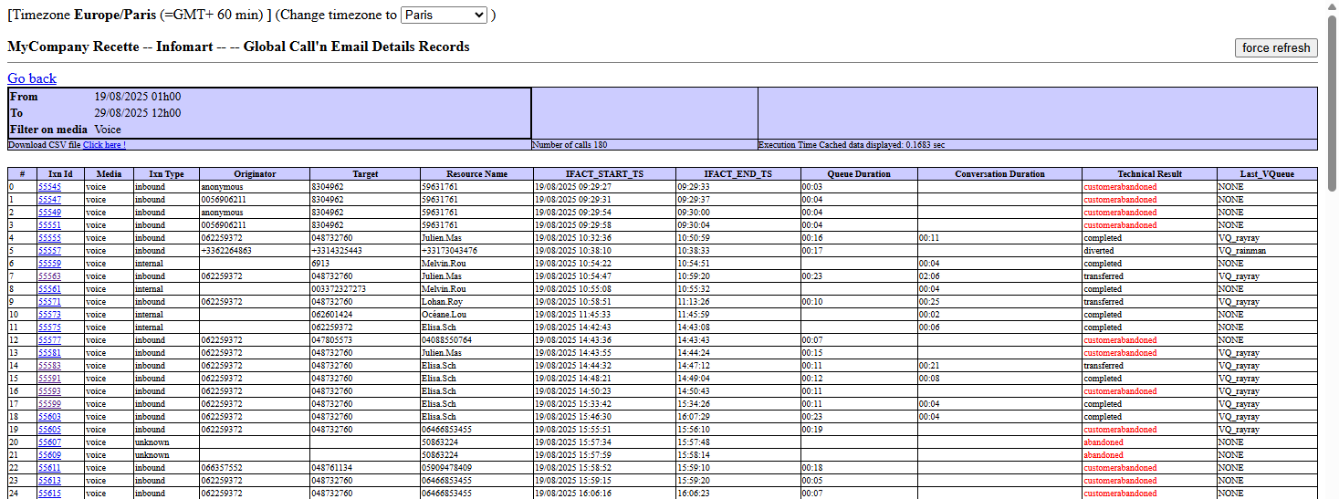View interaction 55583 record
The width and height of the screenshot is (1339, 499).
point(49,366)
